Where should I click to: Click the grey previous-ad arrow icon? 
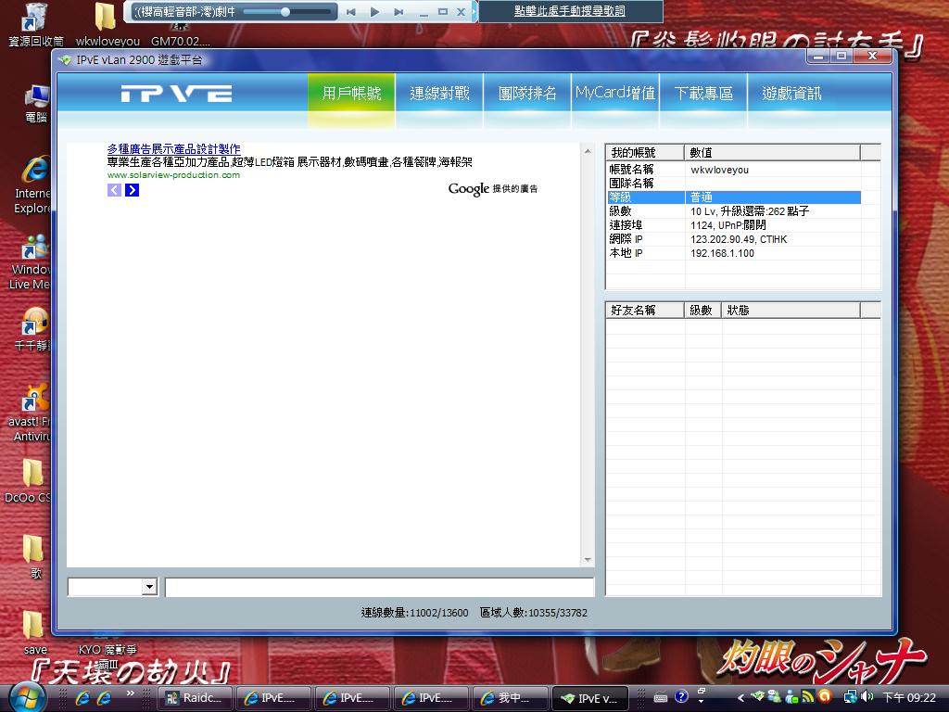click(114, 190)
